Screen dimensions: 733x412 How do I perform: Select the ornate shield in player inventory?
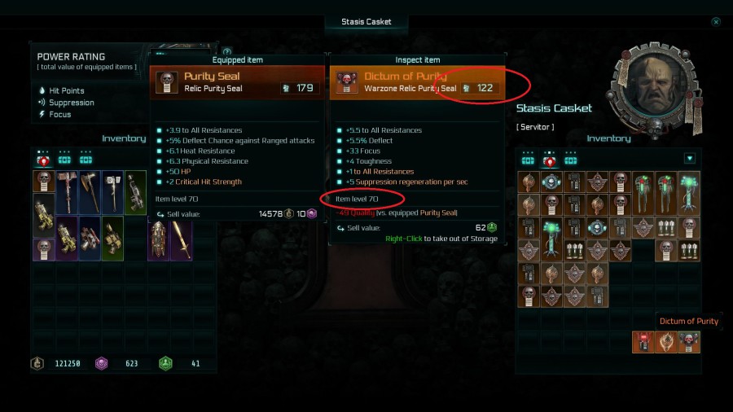point(158,239)
